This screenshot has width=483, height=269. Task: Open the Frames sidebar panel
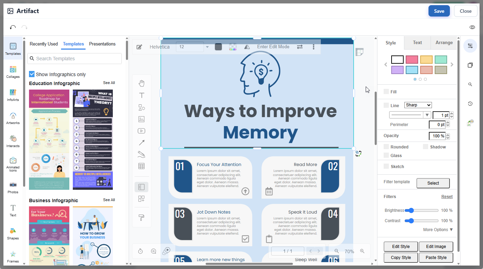tap(13, 257)
